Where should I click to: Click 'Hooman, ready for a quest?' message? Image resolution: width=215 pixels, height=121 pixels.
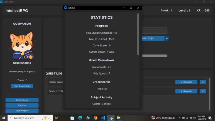[x=22, y=72]
